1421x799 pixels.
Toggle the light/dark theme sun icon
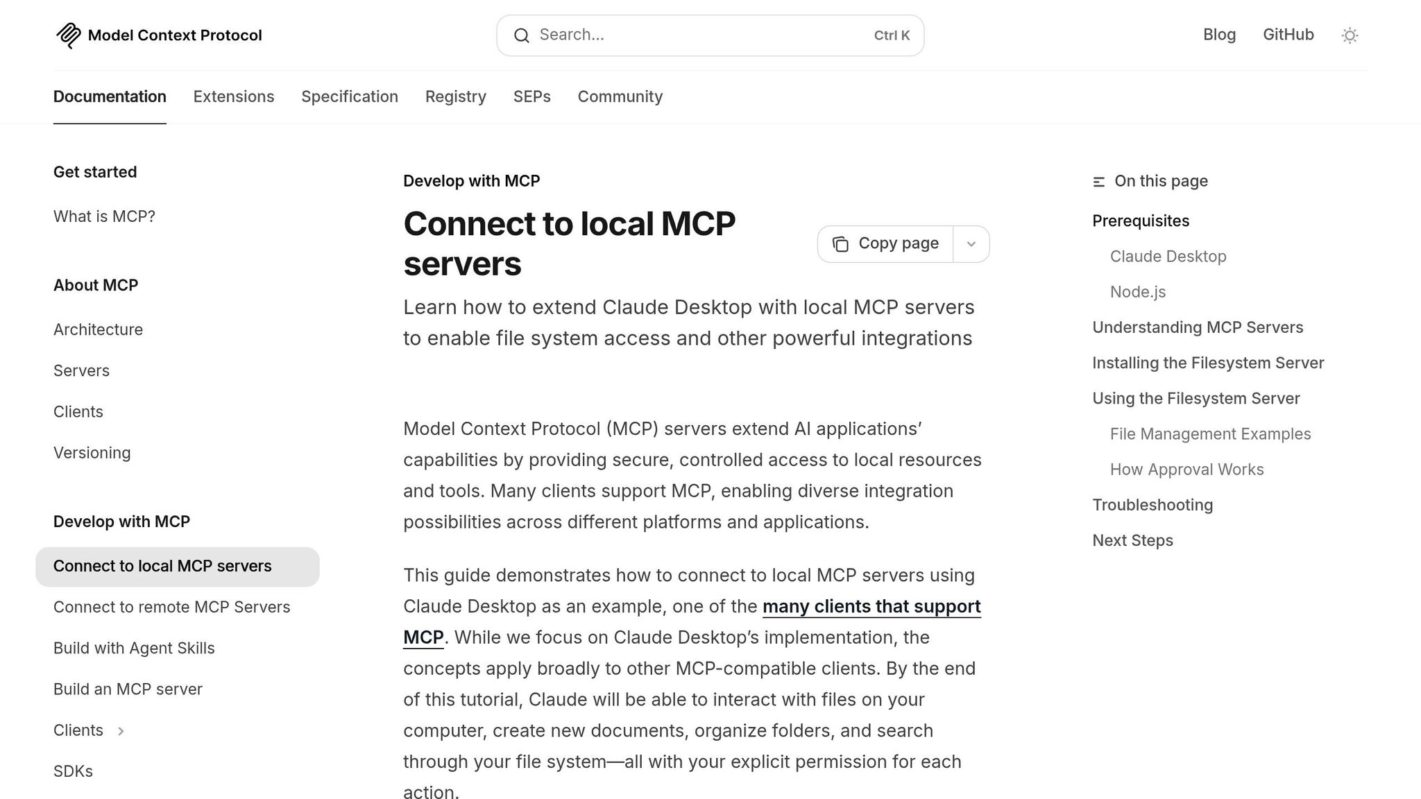[1350, 35]
